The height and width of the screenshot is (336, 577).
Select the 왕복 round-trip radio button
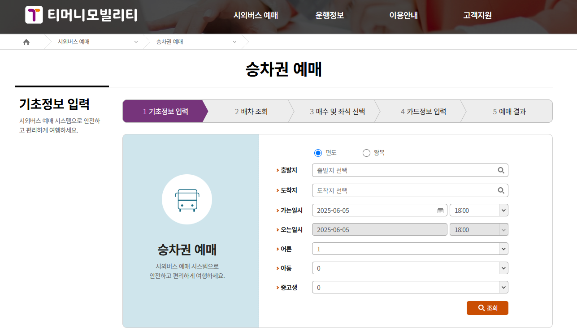366,152
